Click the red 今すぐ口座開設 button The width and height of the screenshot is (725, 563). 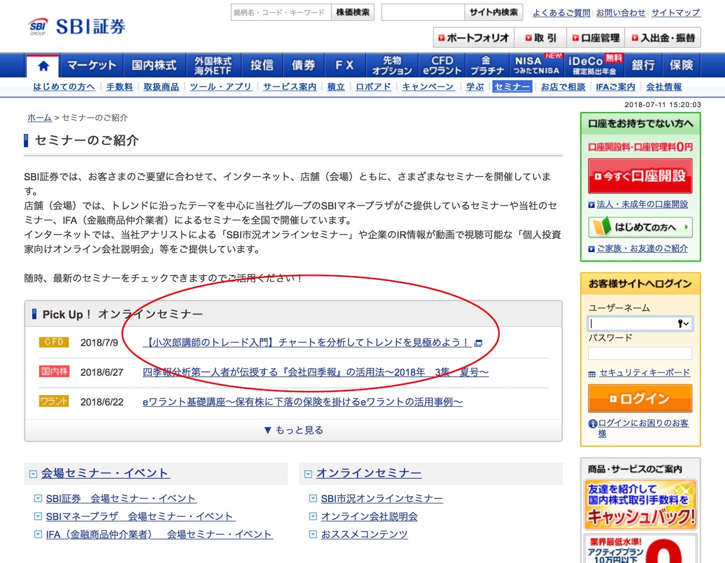click(640, 176)
